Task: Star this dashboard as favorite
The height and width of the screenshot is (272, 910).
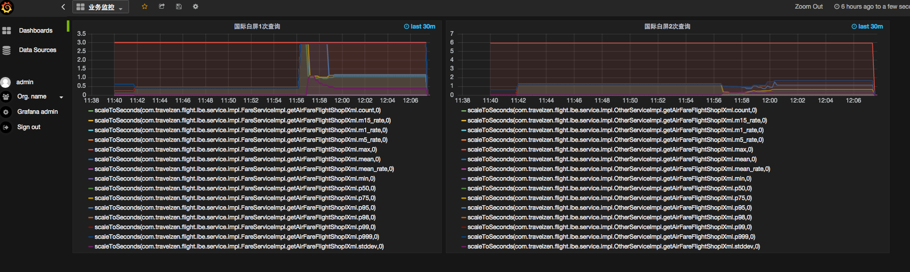Action: [145, 7]
